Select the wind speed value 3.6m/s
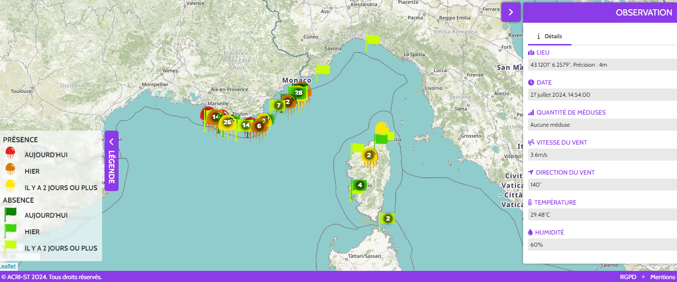 click(x=539, y=155)
